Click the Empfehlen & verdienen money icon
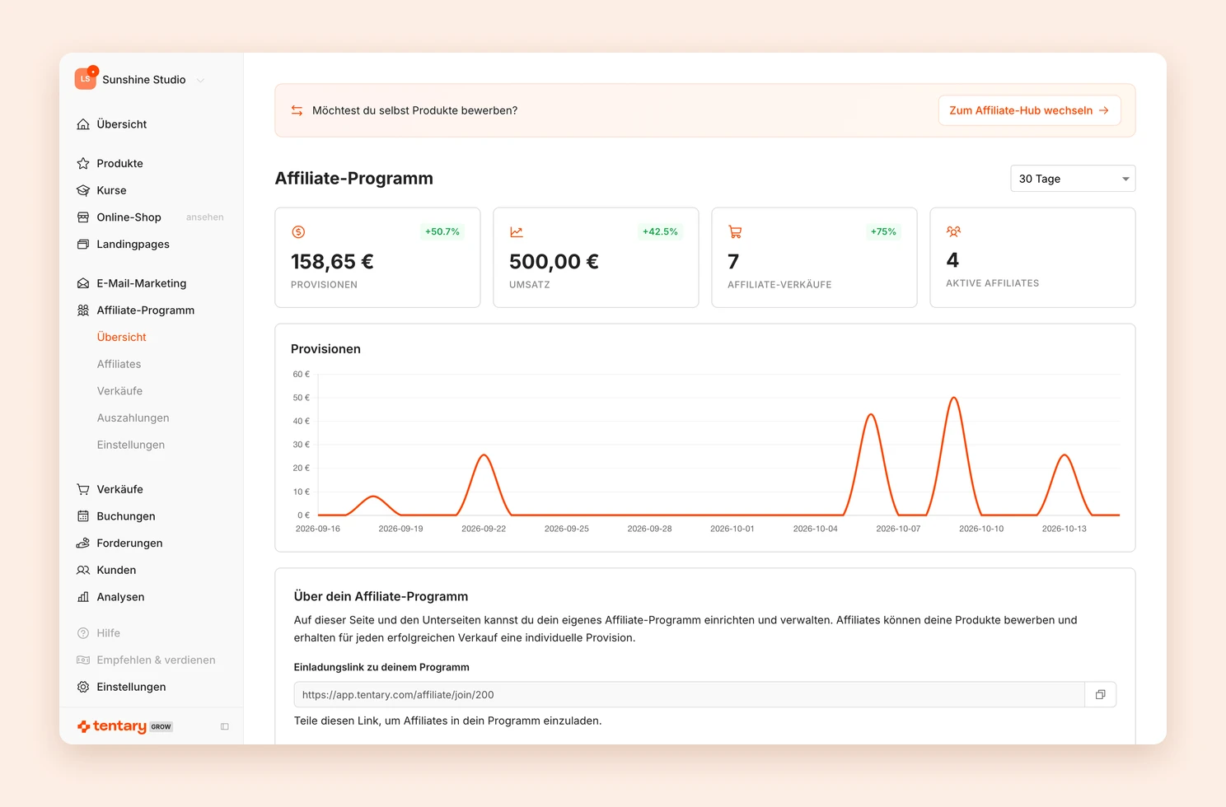Image resolution: width=1226 pixels, height=807 pixels. click(x=83, y=660)
